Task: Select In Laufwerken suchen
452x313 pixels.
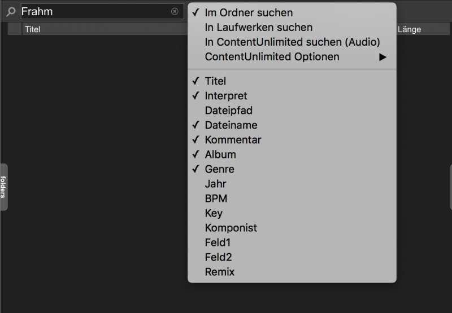Action: tap(292, 27)
